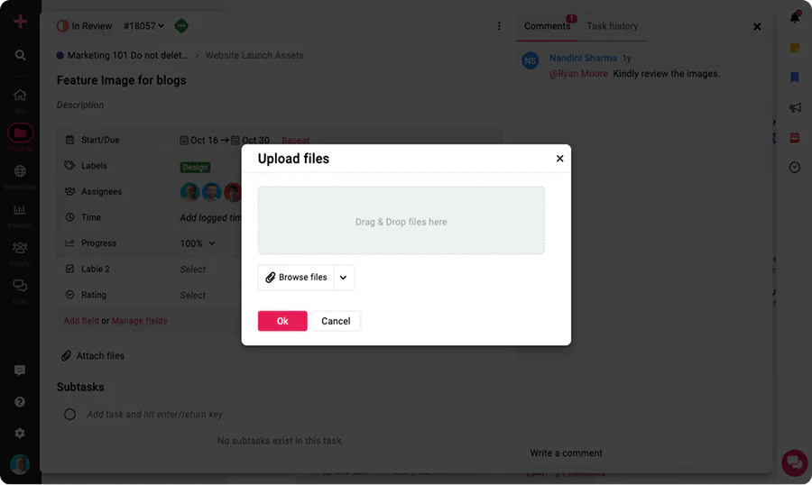This screenshot has width=812, height=485.
Task: Click the Cancel button in dialog
Action: pyautogui.click(x=337, y=321)
